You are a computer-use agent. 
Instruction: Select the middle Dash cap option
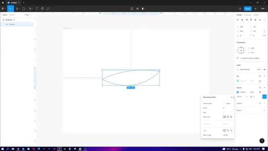[x=227, y=117]
